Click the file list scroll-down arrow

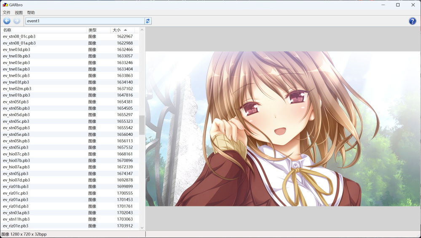[142, 227]
